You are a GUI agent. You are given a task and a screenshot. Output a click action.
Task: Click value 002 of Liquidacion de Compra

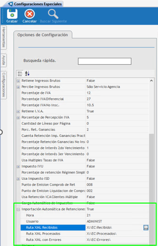90,191
